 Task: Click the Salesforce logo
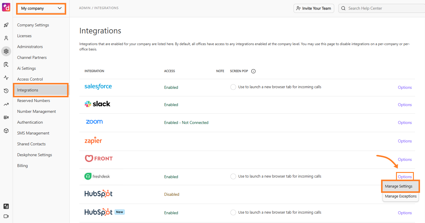coord(98,86)
